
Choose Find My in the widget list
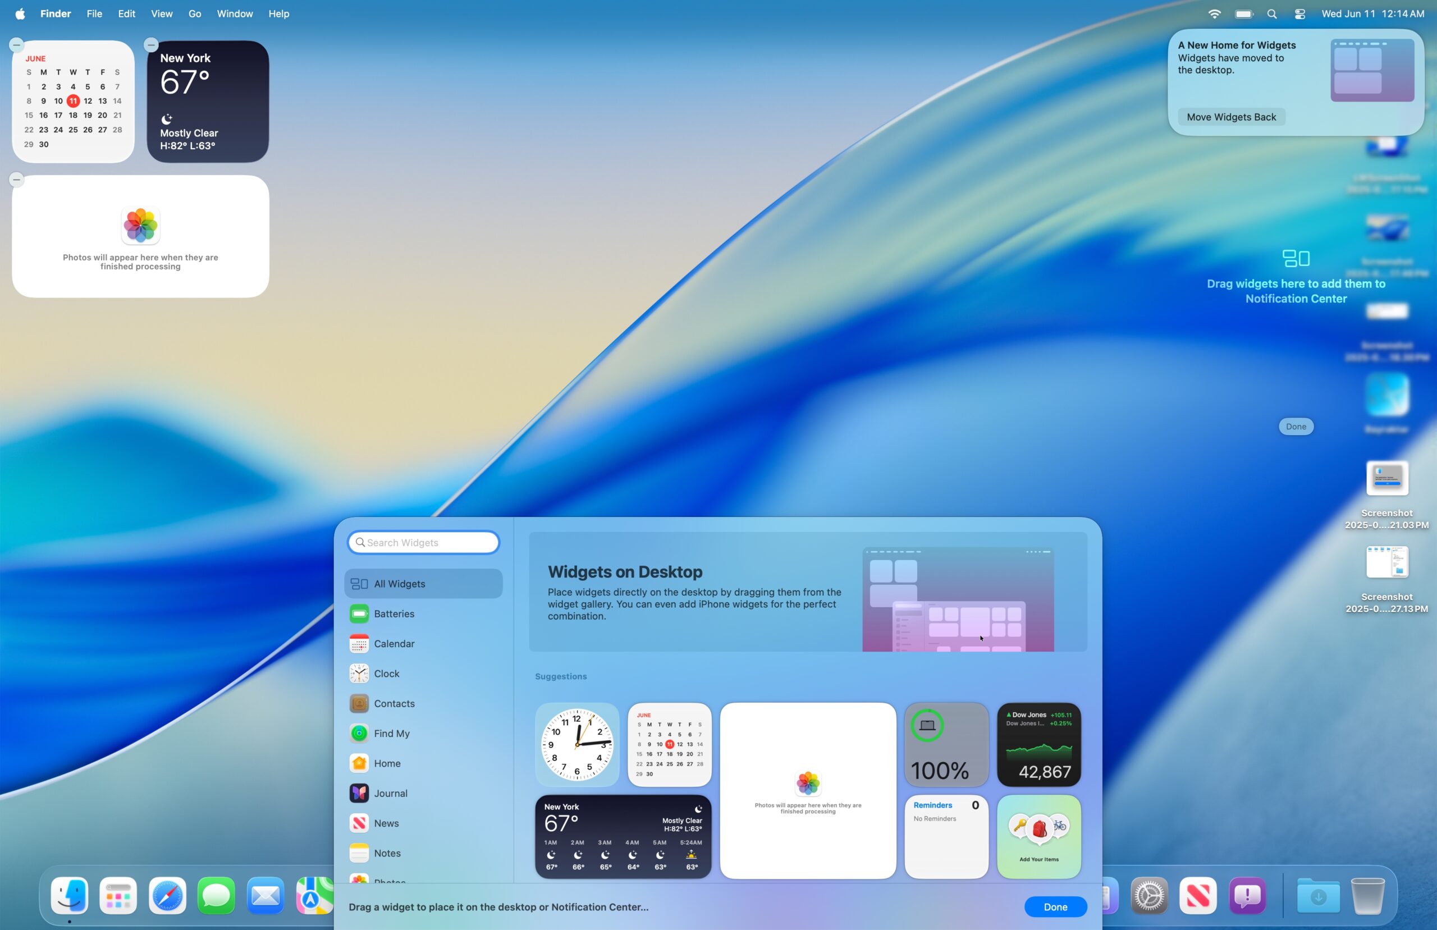click(x=391, y=733)
